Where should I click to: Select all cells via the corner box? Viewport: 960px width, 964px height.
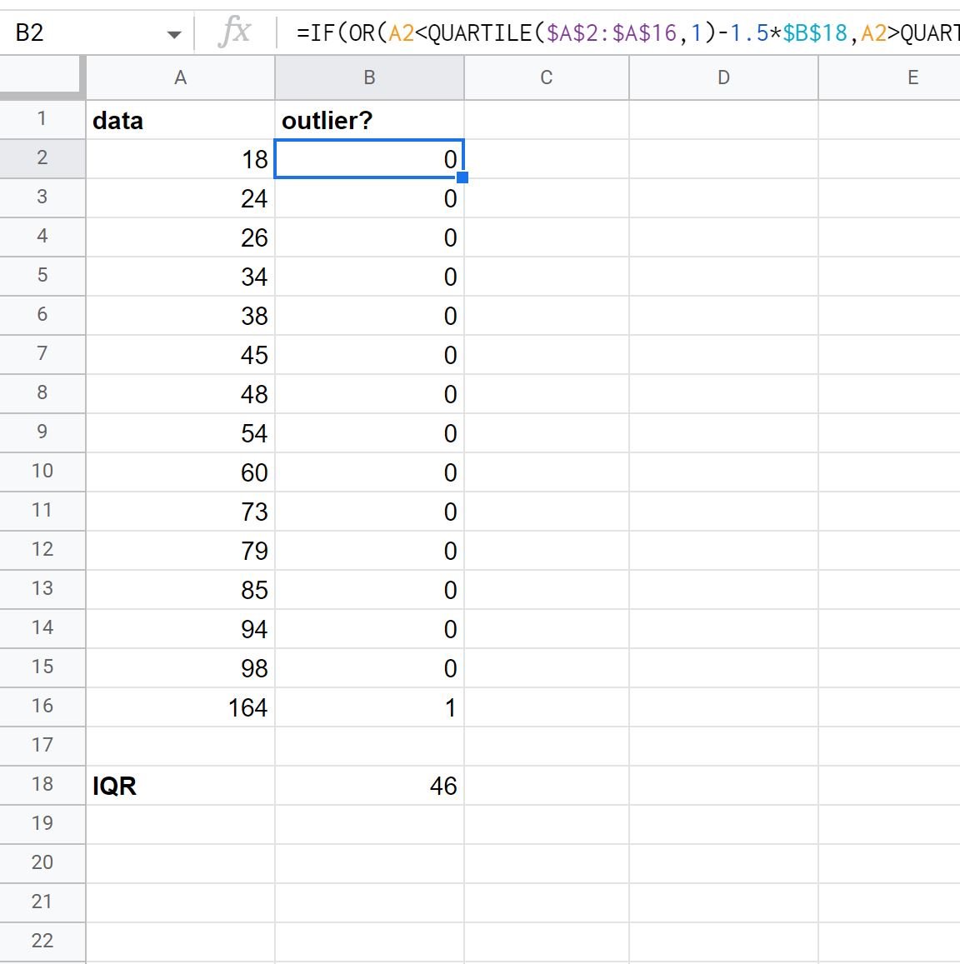tap(42, 77)
